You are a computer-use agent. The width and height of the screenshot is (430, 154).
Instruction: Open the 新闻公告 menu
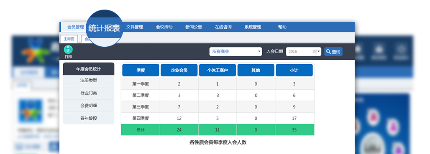click(194, 27)
